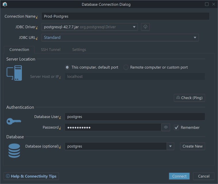This screenshot has width=218, height=184.
Task: Show password with the eye icon
Action: [166, 127]
